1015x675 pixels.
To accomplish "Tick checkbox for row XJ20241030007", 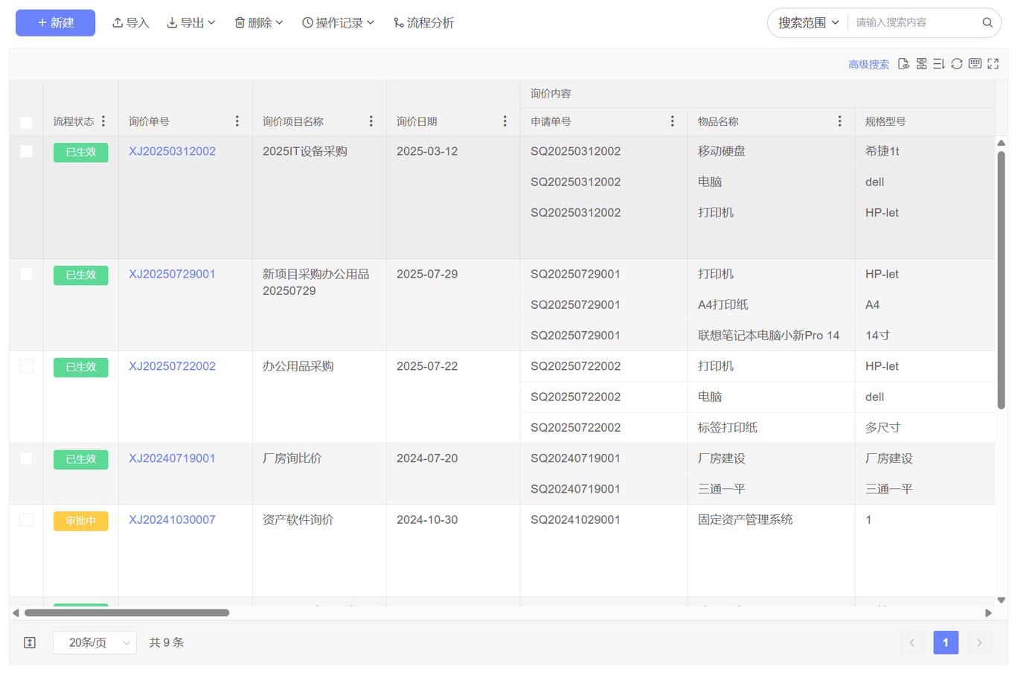I will (26, 519).
